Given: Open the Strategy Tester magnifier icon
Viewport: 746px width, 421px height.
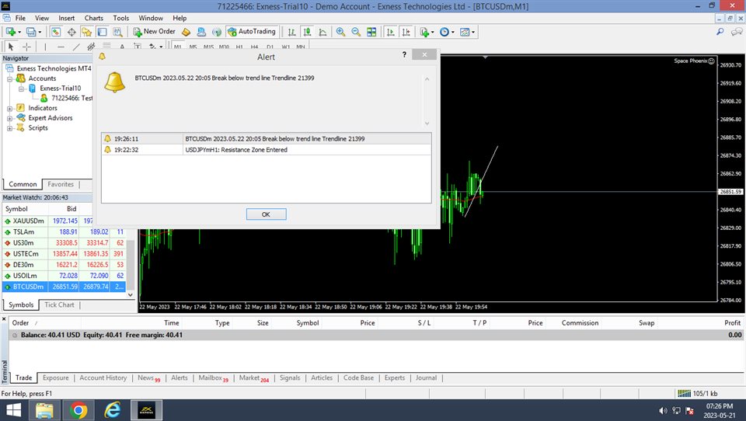Looking at the screenshot, I should click(x=117, y=32).
